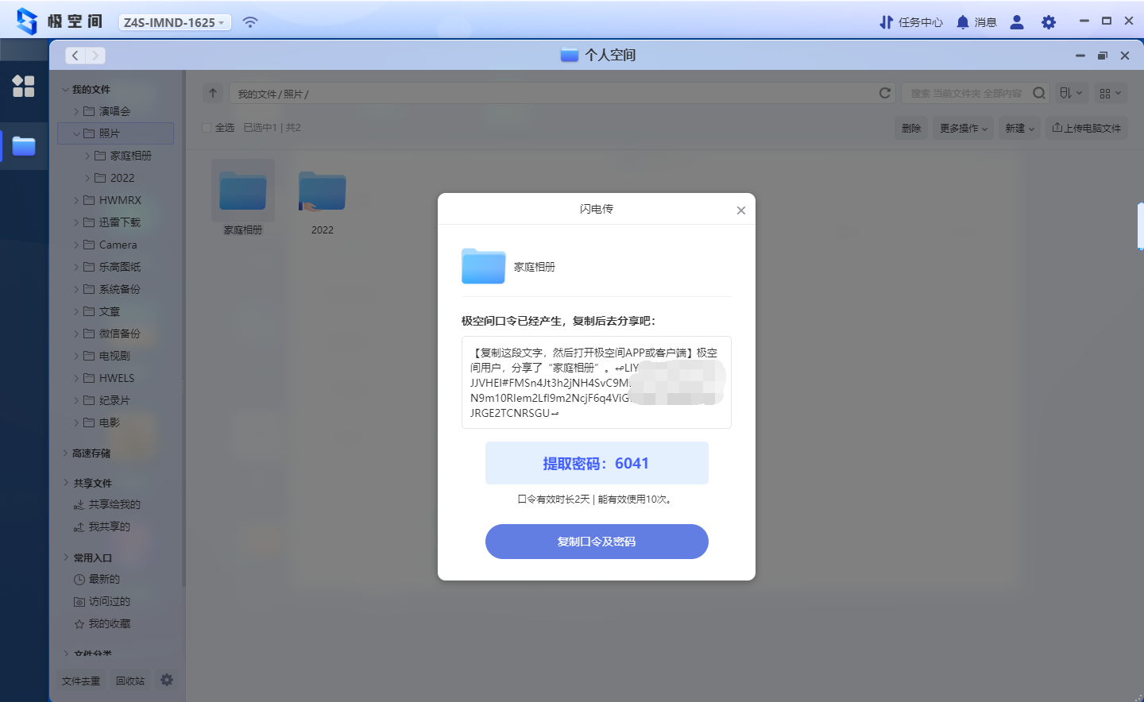Screen dimensions: 1144x702
Task: Click 文件去重 link
Action: click(81, 681)
